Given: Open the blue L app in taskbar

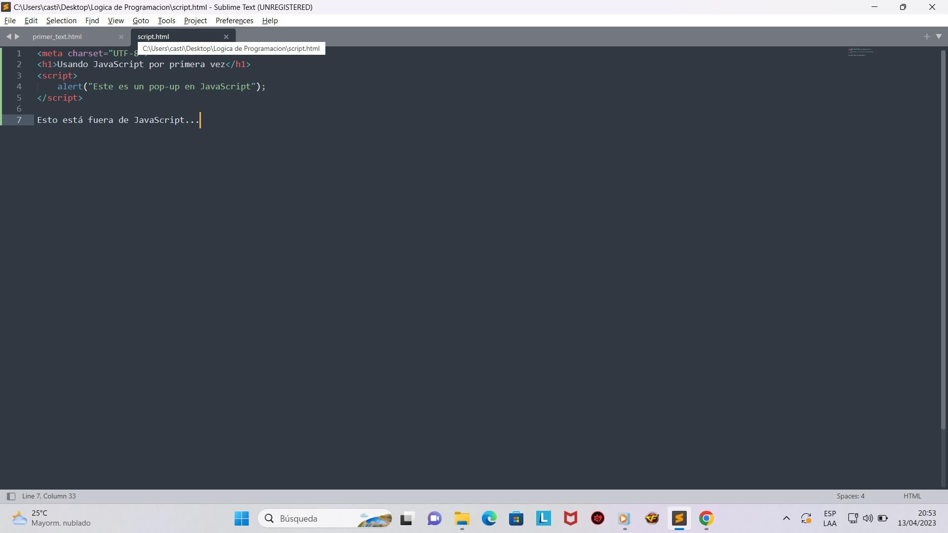Looking at the screenshot, I should [544, 518].
